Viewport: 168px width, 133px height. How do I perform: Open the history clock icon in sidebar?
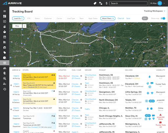5,89
